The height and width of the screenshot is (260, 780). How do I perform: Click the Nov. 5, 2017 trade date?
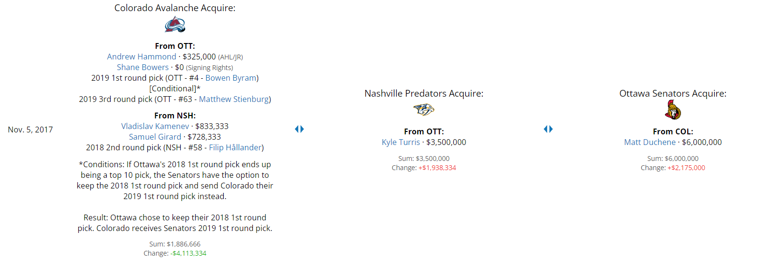tap(30, 130)
